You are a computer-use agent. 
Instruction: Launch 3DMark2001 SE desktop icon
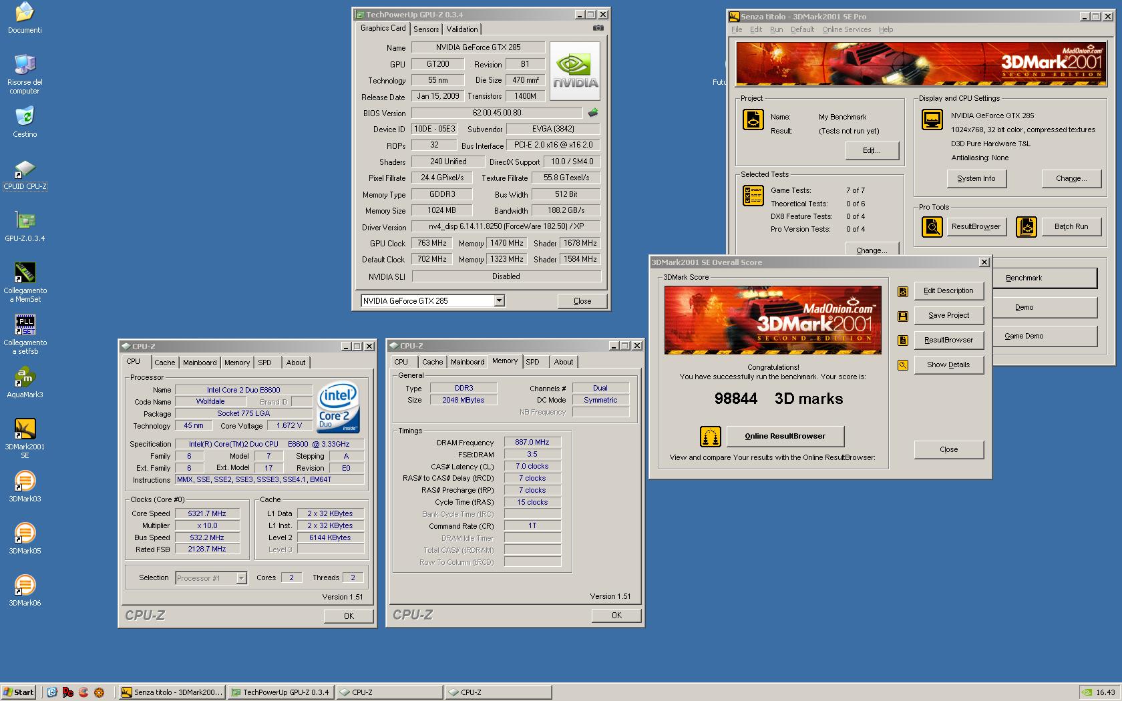click(x=25, y=439)
